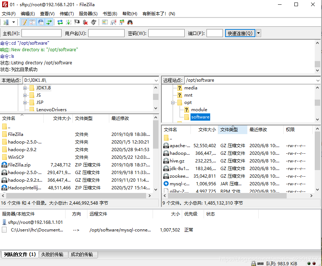
Task: Open the 本地站点 path dropdown
Action: pos(156,80)
